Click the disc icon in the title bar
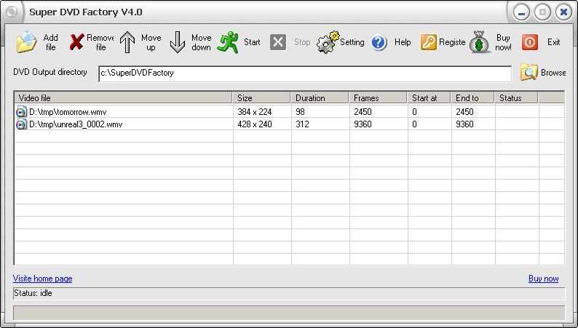This screenshot has height=328, width=578. pos(12,12)
